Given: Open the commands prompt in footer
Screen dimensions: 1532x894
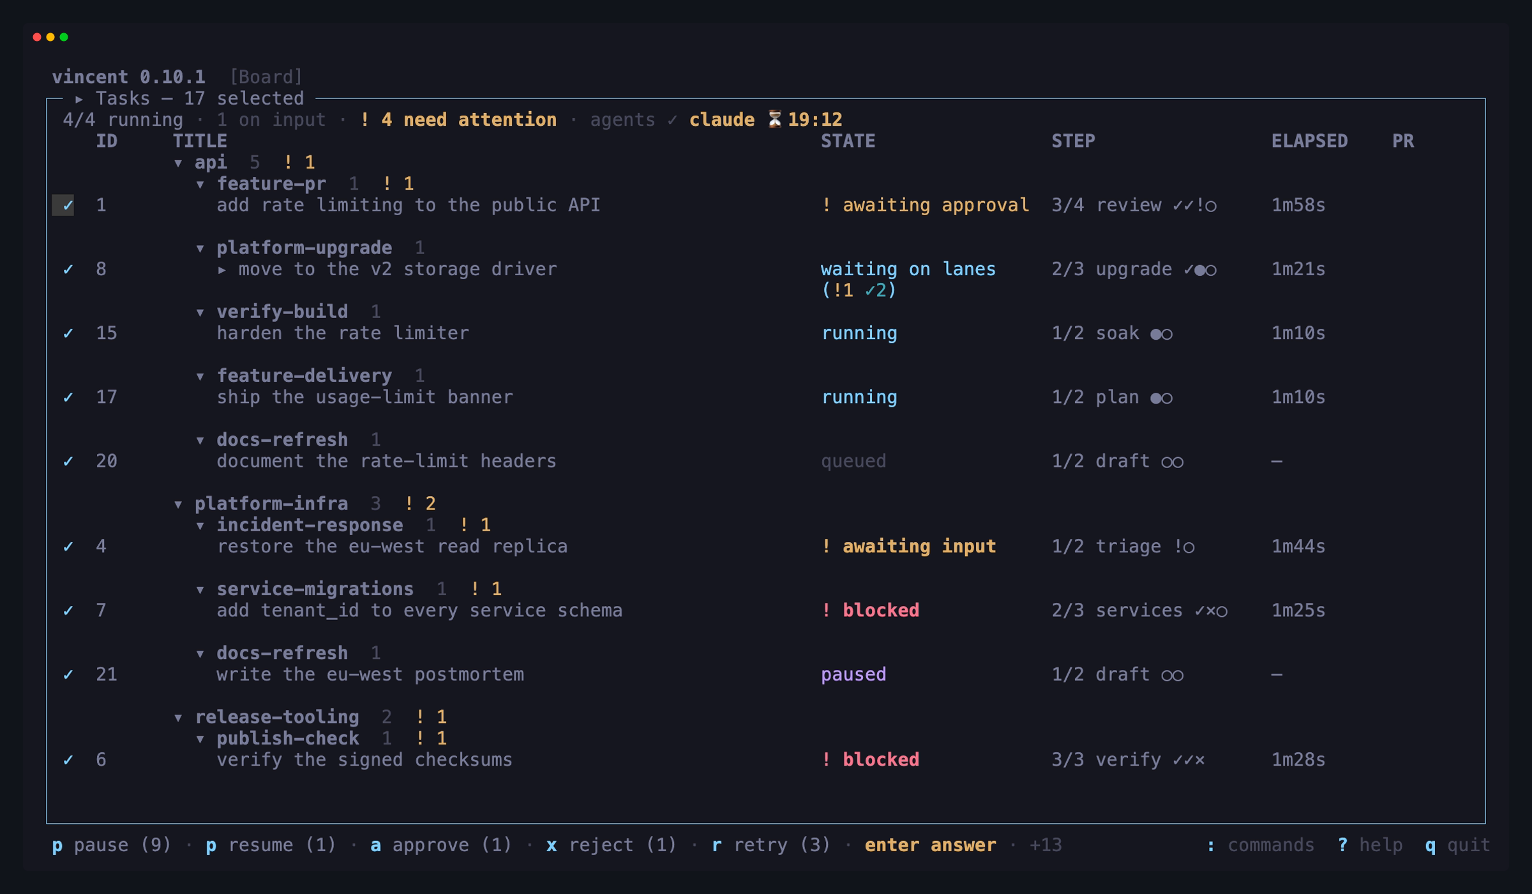Looking at the screenshot, I should pos(1261,845).
